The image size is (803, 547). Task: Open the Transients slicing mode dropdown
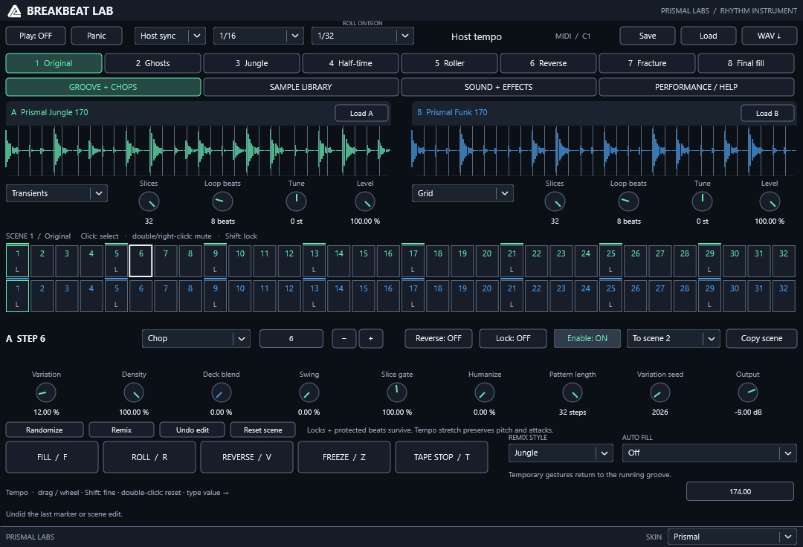click(57, 193)
